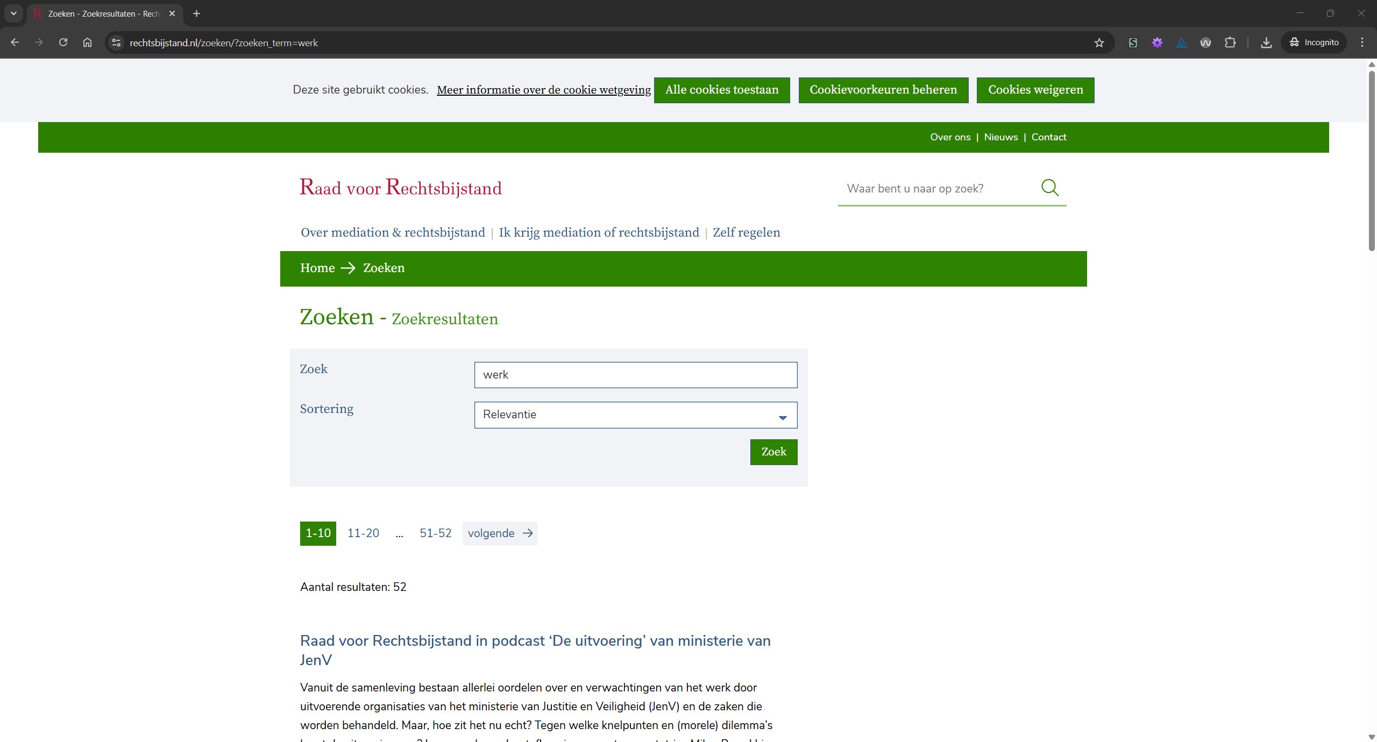Click the scrollbar down arrow
The height and width of the screenshot is (742, 1377).
(1372, 737)
